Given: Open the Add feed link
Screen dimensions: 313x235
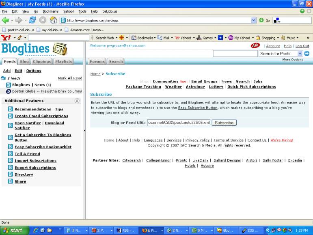Looking at the screenshot, I should click(x=7, y=71).
